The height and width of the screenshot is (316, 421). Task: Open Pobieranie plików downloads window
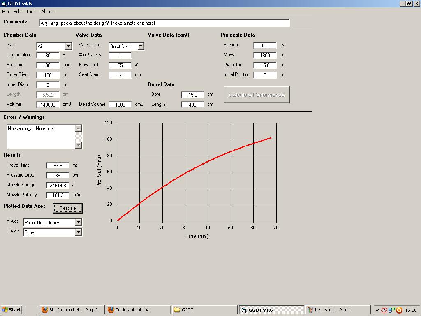[138, 310]
